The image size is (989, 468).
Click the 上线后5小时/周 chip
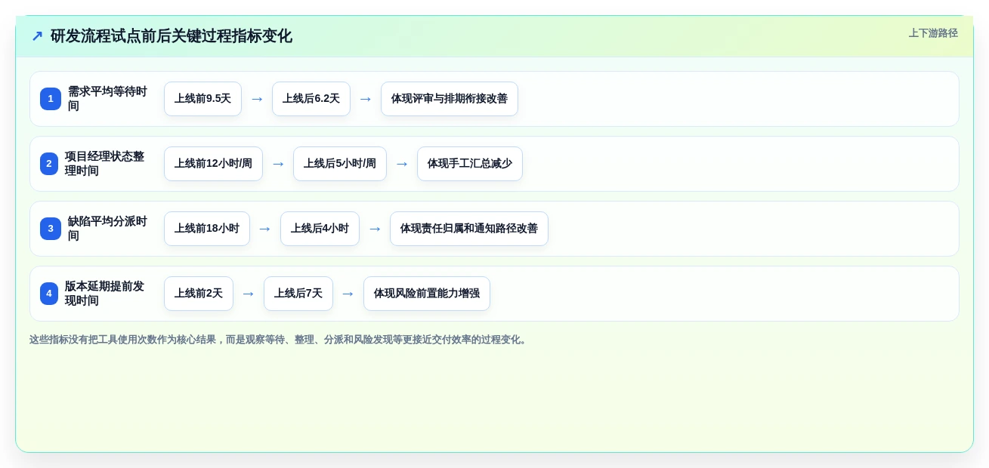340,164
